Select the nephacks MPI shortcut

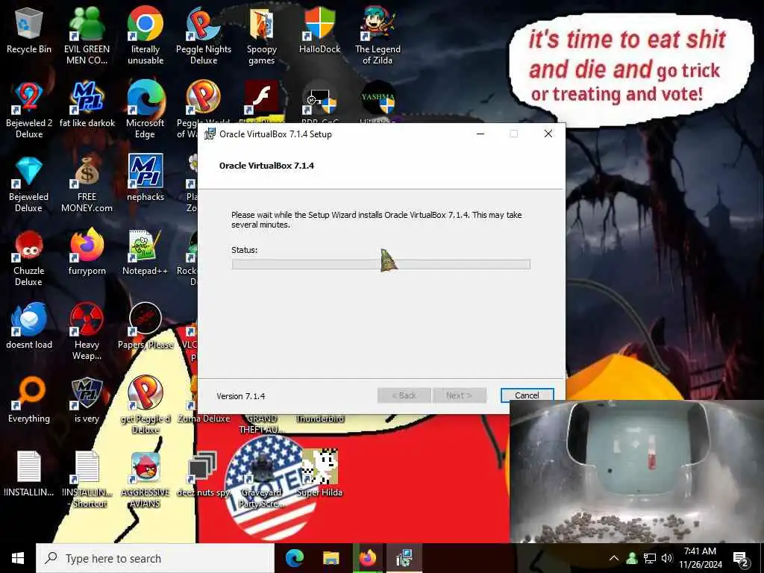pos(145,178)
